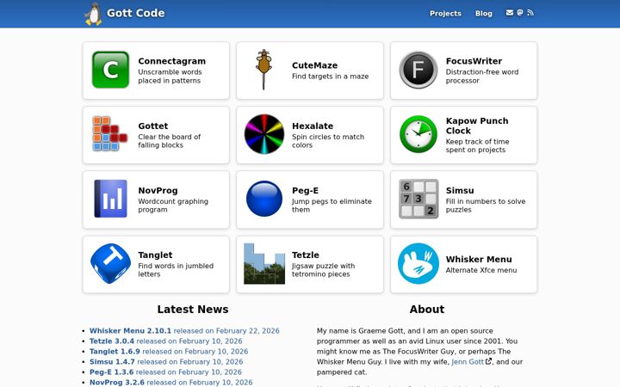Image resolution: width=620 pixels, height=387 pixels.
Task: Click 'Find words in jumbled letters' text
Action: (176, 270)
